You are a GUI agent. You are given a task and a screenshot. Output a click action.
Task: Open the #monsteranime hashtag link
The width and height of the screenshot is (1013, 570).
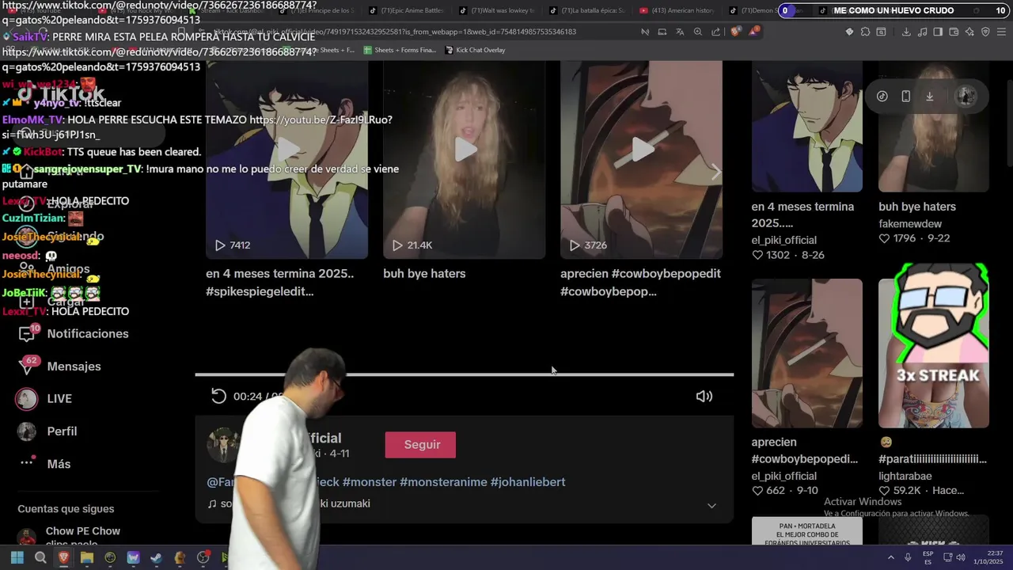[443, 482]
